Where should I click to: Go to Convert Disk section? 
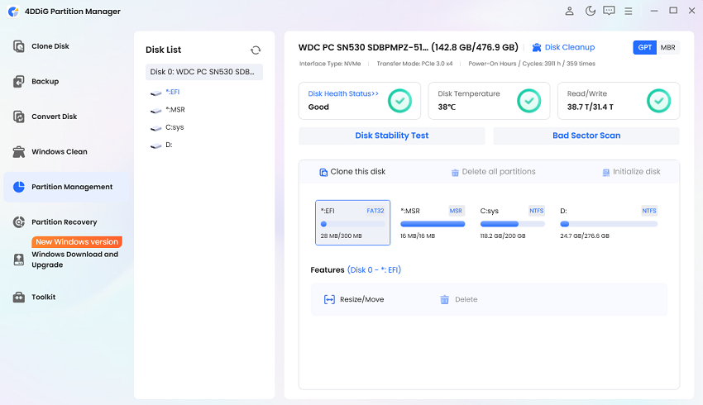pyautogui.click(x=54, y=117)
